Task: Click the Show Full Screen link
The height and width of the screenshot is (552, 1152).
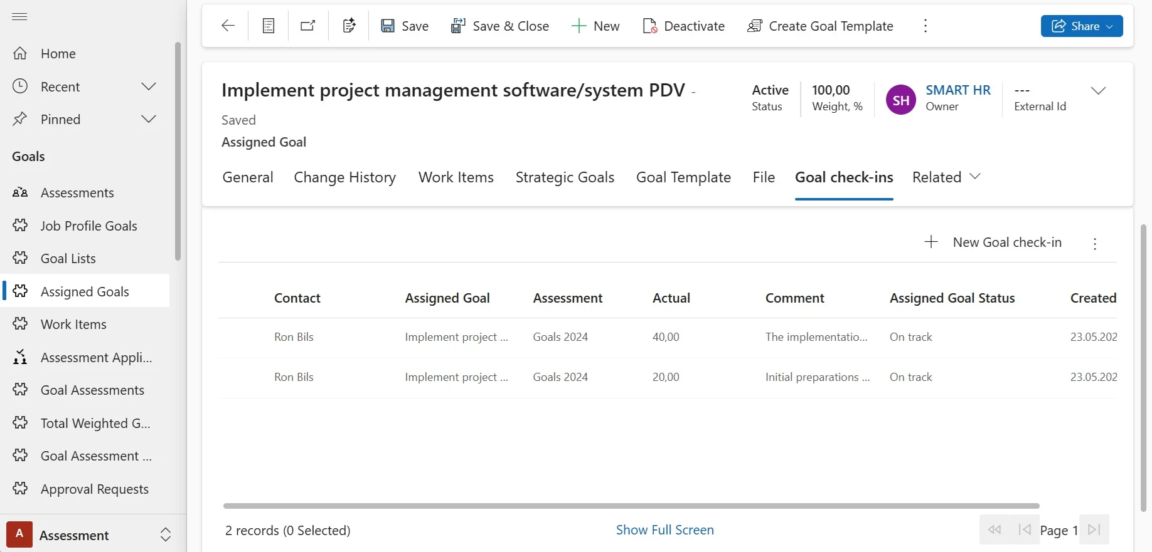Action: (664, 530)
